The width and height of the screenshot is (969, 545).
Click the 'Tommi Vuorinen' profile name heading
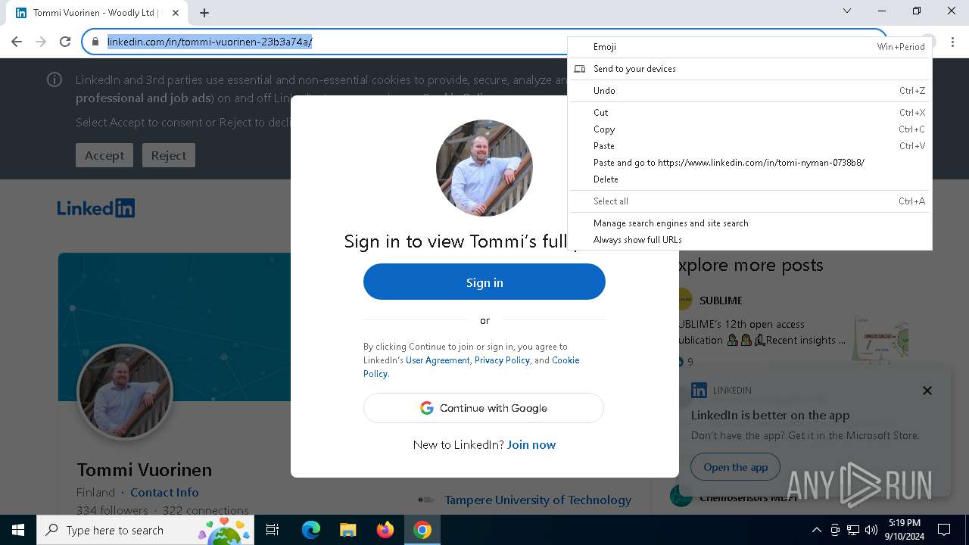tap(145, 469)
